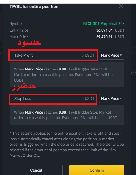Click the dialog title TP/SL for entire position
Screen dimensions: 136x175
coord(34,7)
